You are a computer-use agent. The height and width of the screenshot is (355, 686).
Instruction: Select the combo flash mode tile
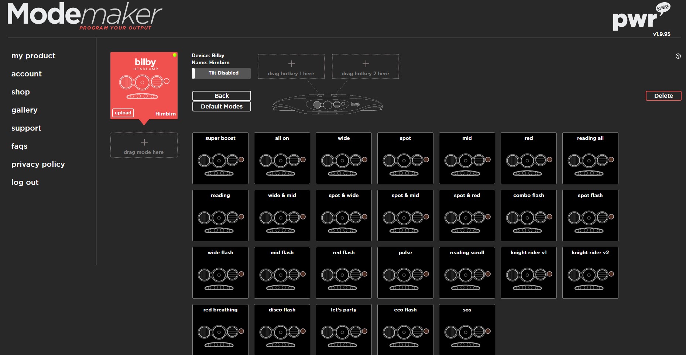pos(529,216)
